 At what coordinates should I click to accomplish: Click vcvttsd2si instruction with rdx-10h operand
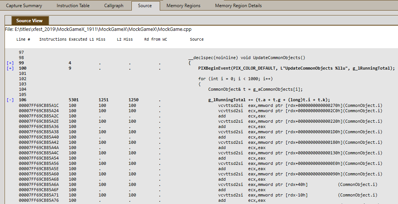pyautogui.click(x=298, y=195)
